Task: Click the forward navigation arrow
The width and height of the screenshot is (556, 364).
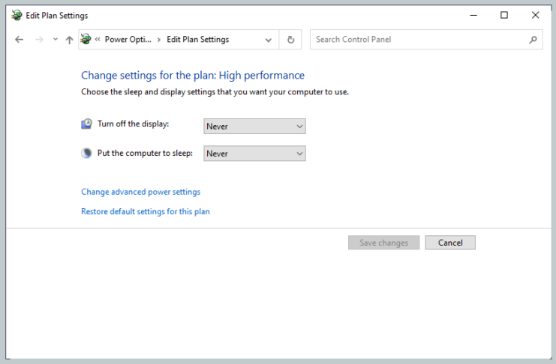Action: [39, 40]
